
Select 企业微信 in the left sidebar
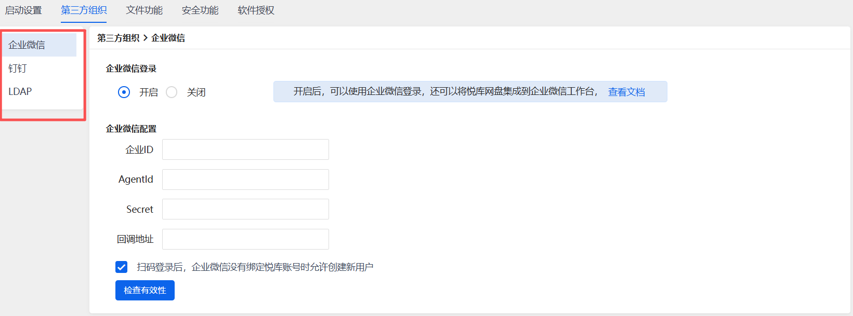(x=27, y=45)
